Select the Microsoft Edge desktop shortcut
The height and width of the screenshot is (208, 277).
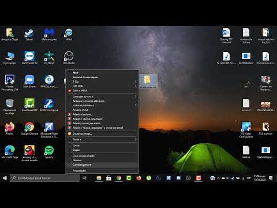(10, 152)
